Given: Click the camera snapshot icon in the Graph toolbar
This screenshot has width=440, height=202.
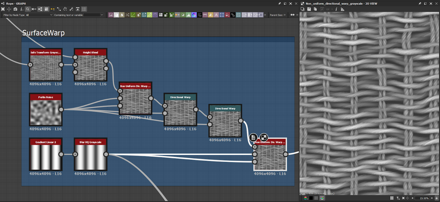Looking at the screenshot, I should pyautogui.click(x=15, y=9).
